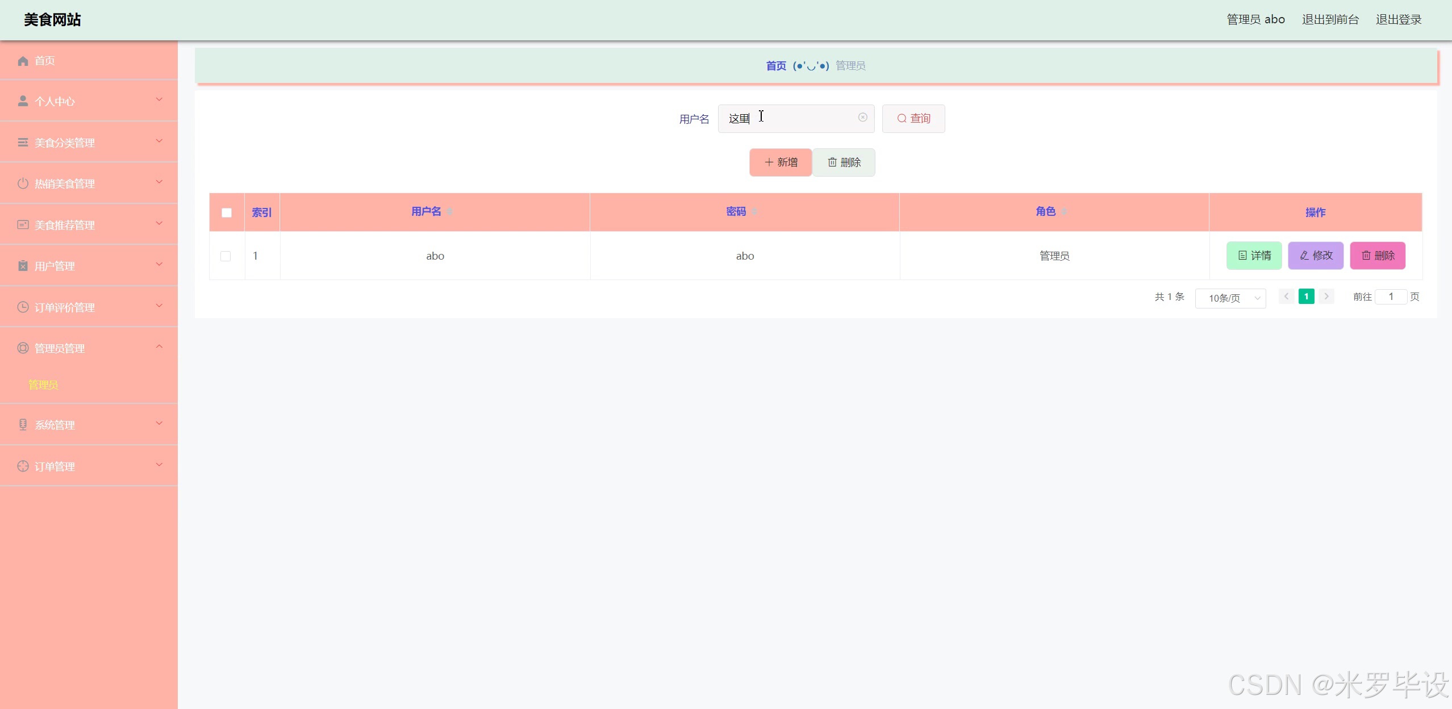Collapse the 管理员管理 menu chevron

(x=159, y=347)
